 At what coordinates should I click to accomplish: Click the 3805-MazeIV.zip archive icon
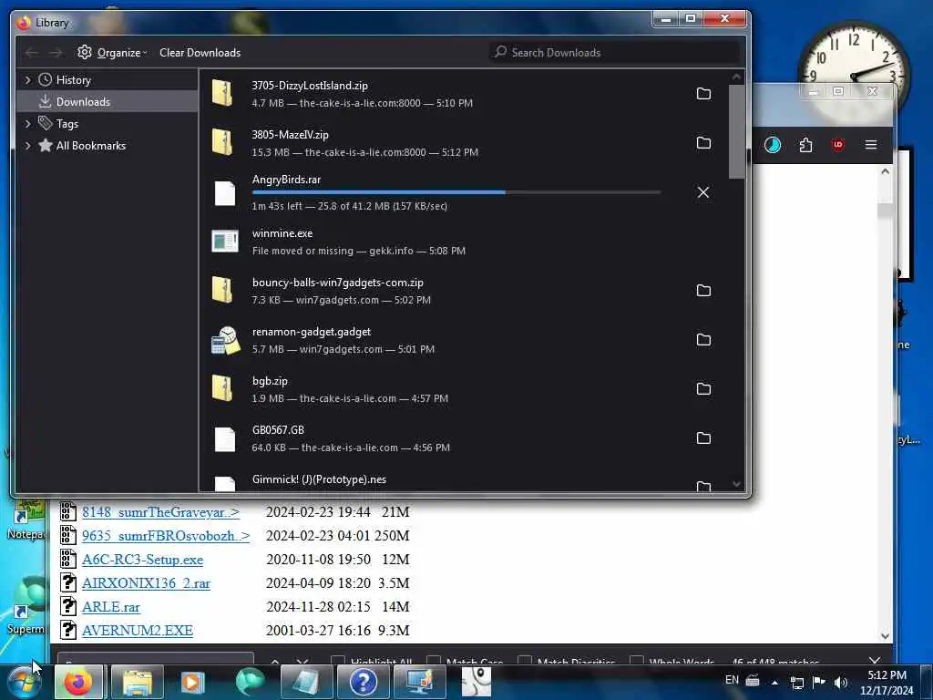click(223, 143)
